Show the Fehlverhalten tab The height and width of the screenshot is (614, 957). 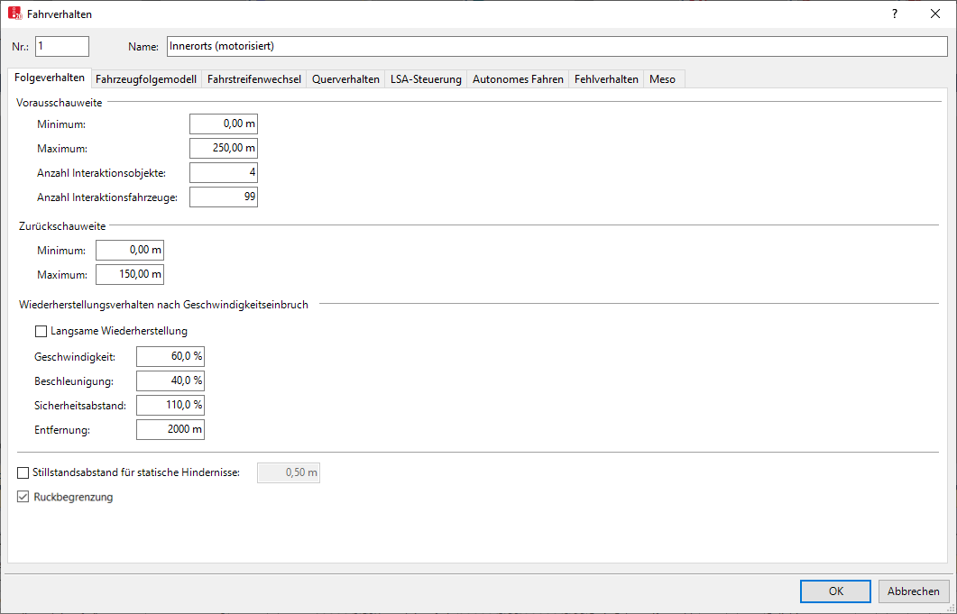tap(606, 79)
